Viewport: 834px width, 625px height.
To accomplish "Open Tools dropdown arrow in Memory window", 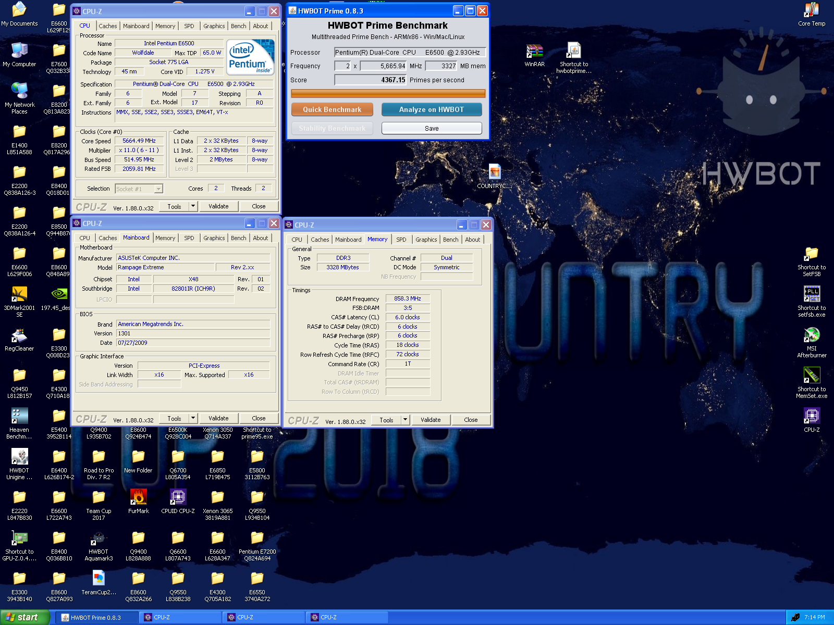I will coord(405,420).
